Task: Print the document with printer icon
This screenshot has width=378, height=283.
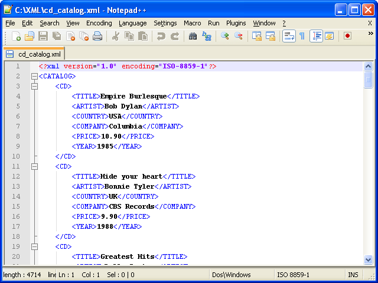Action: pos(97,37)
